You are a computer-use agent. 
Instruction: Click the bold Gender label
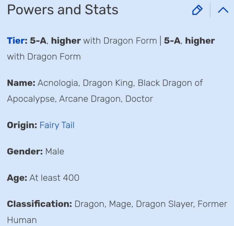point(25,151)
